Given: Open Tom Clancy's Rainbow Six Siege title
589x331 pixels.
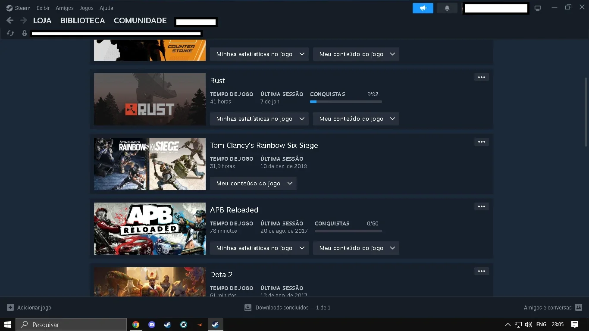Looking at the screenshot, I should pyautogui.click(x=264, y=145).
